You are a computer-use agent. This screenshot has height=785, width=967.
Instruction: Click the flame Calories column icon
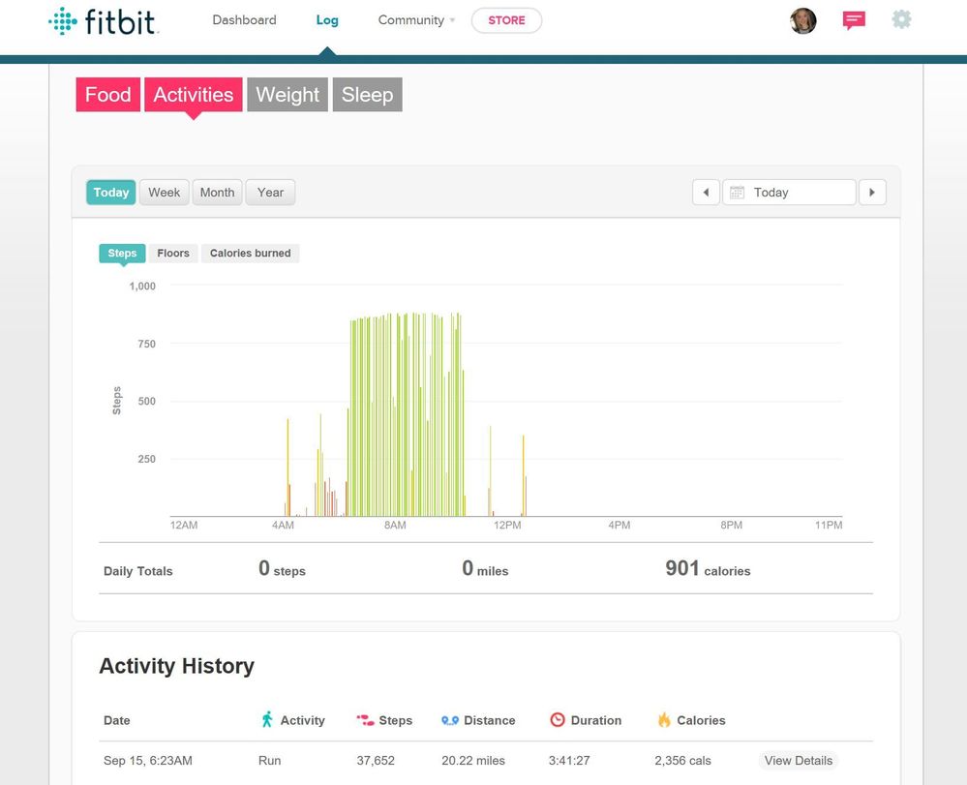tap(664, 720)
